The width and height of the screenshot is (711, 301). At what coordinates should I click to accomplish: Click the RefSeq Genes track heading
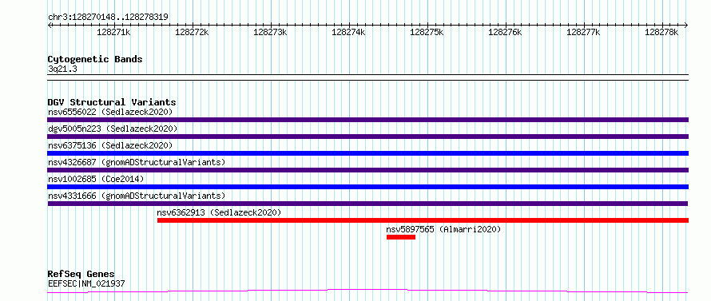point(81,275)
